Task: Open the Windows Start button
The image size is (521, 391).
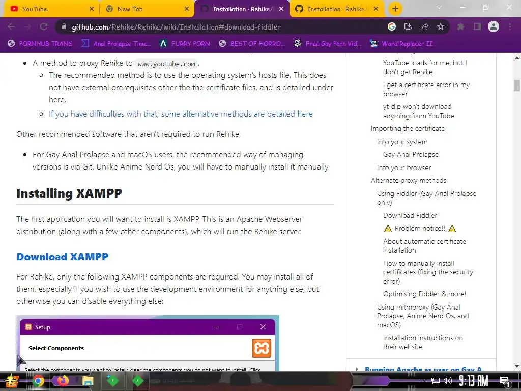Action: pyautogui.click(x=12, y=381)
